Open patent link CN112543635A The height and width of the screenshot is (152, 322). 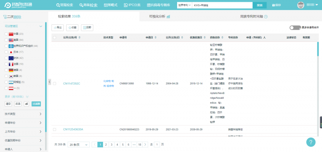click(x=73, y=129)
